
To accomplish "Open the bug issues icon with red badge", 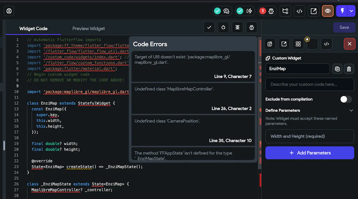I will click(x=267, y=11).
